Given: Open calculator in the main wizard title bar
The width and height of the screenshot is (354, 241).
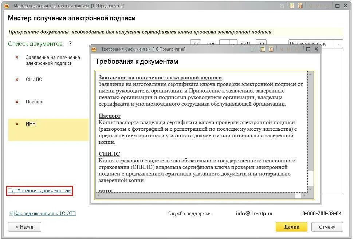Looking at the screenshot, I should click(292, 6).
